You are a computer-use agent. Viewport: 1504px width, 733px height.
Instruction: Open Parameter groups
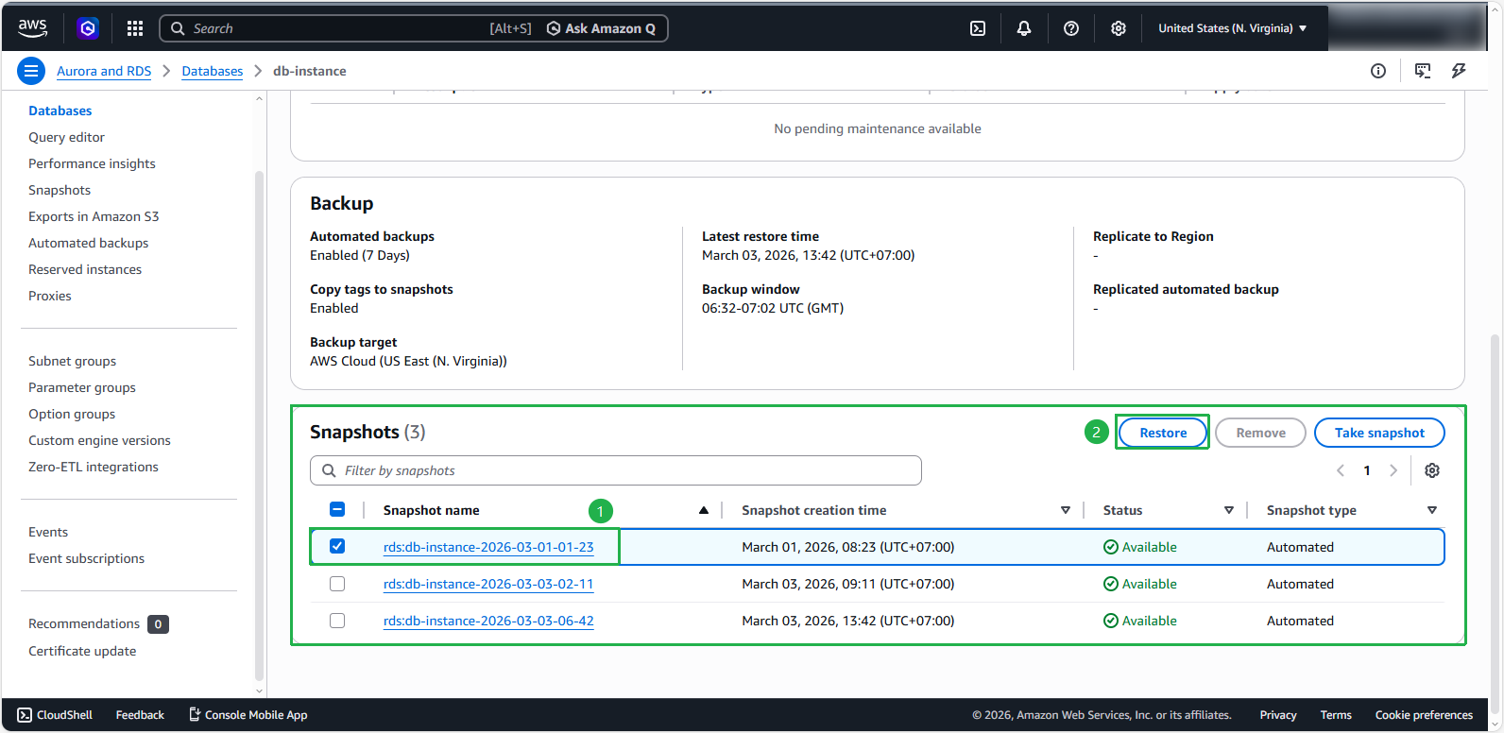click(82, 387)
